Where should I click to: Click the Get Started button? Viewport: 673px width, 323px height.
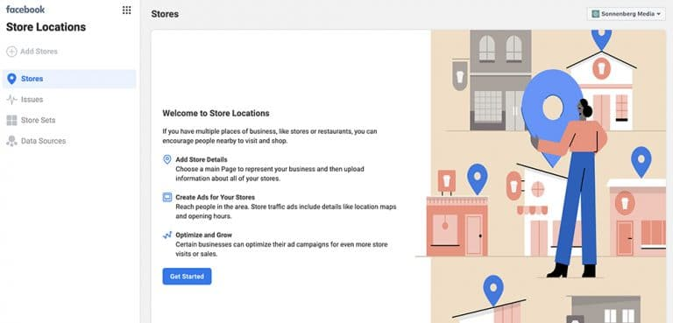[187, 277]
